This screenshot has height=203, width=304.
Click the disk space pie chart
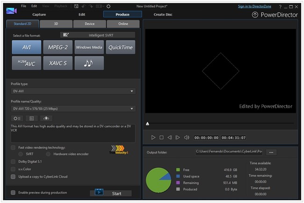(159, 180)
